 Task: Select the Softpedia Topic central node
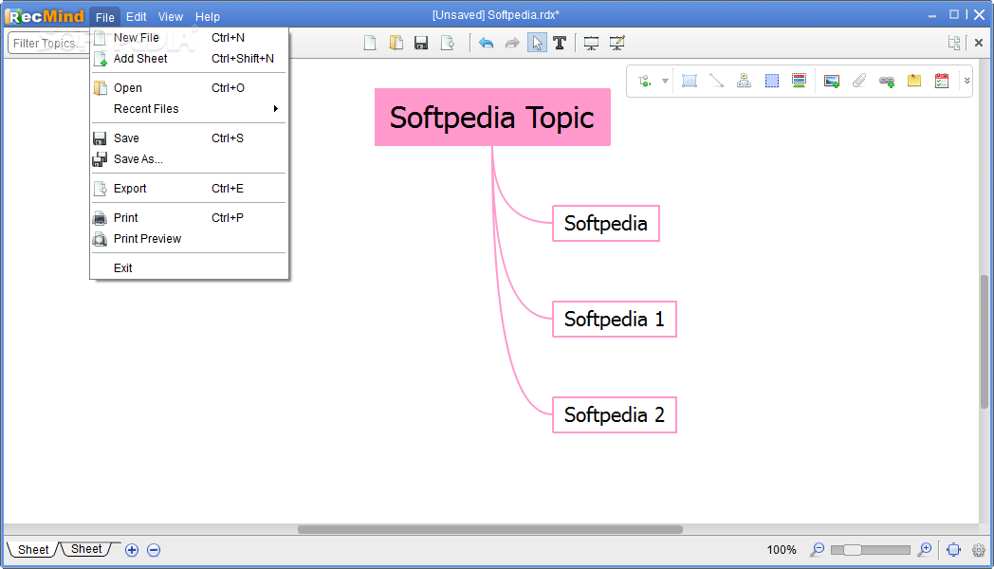click(x=492, y=118)
